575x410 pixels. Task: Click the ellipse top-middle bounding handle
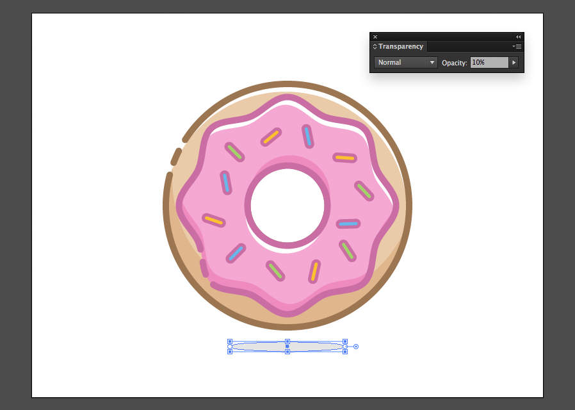(x=287, y=341)
